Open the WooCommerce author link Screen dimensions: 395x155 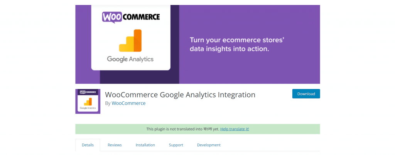pyautogui.click(x=128, y=103)
